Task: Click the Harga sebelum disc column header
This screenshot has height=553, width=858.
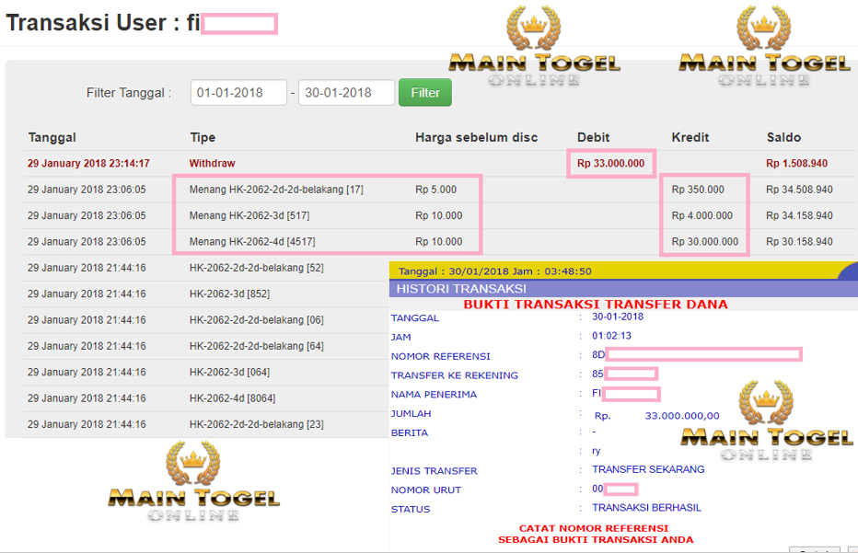Action: click(476, 137)
